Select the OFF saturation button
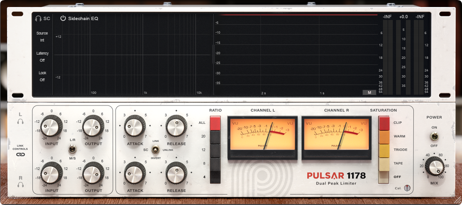462x205 pixels. [x=384, y=177]
